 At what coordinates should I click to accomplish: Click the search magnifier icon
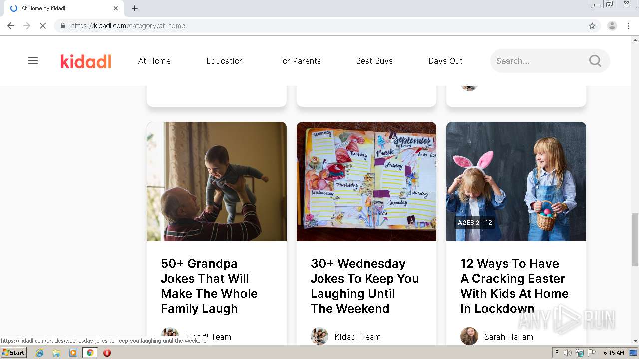coord(595,61)
